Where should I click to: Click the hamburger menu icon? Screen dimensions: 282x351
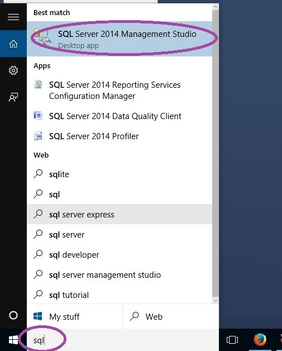coord(13,17)
